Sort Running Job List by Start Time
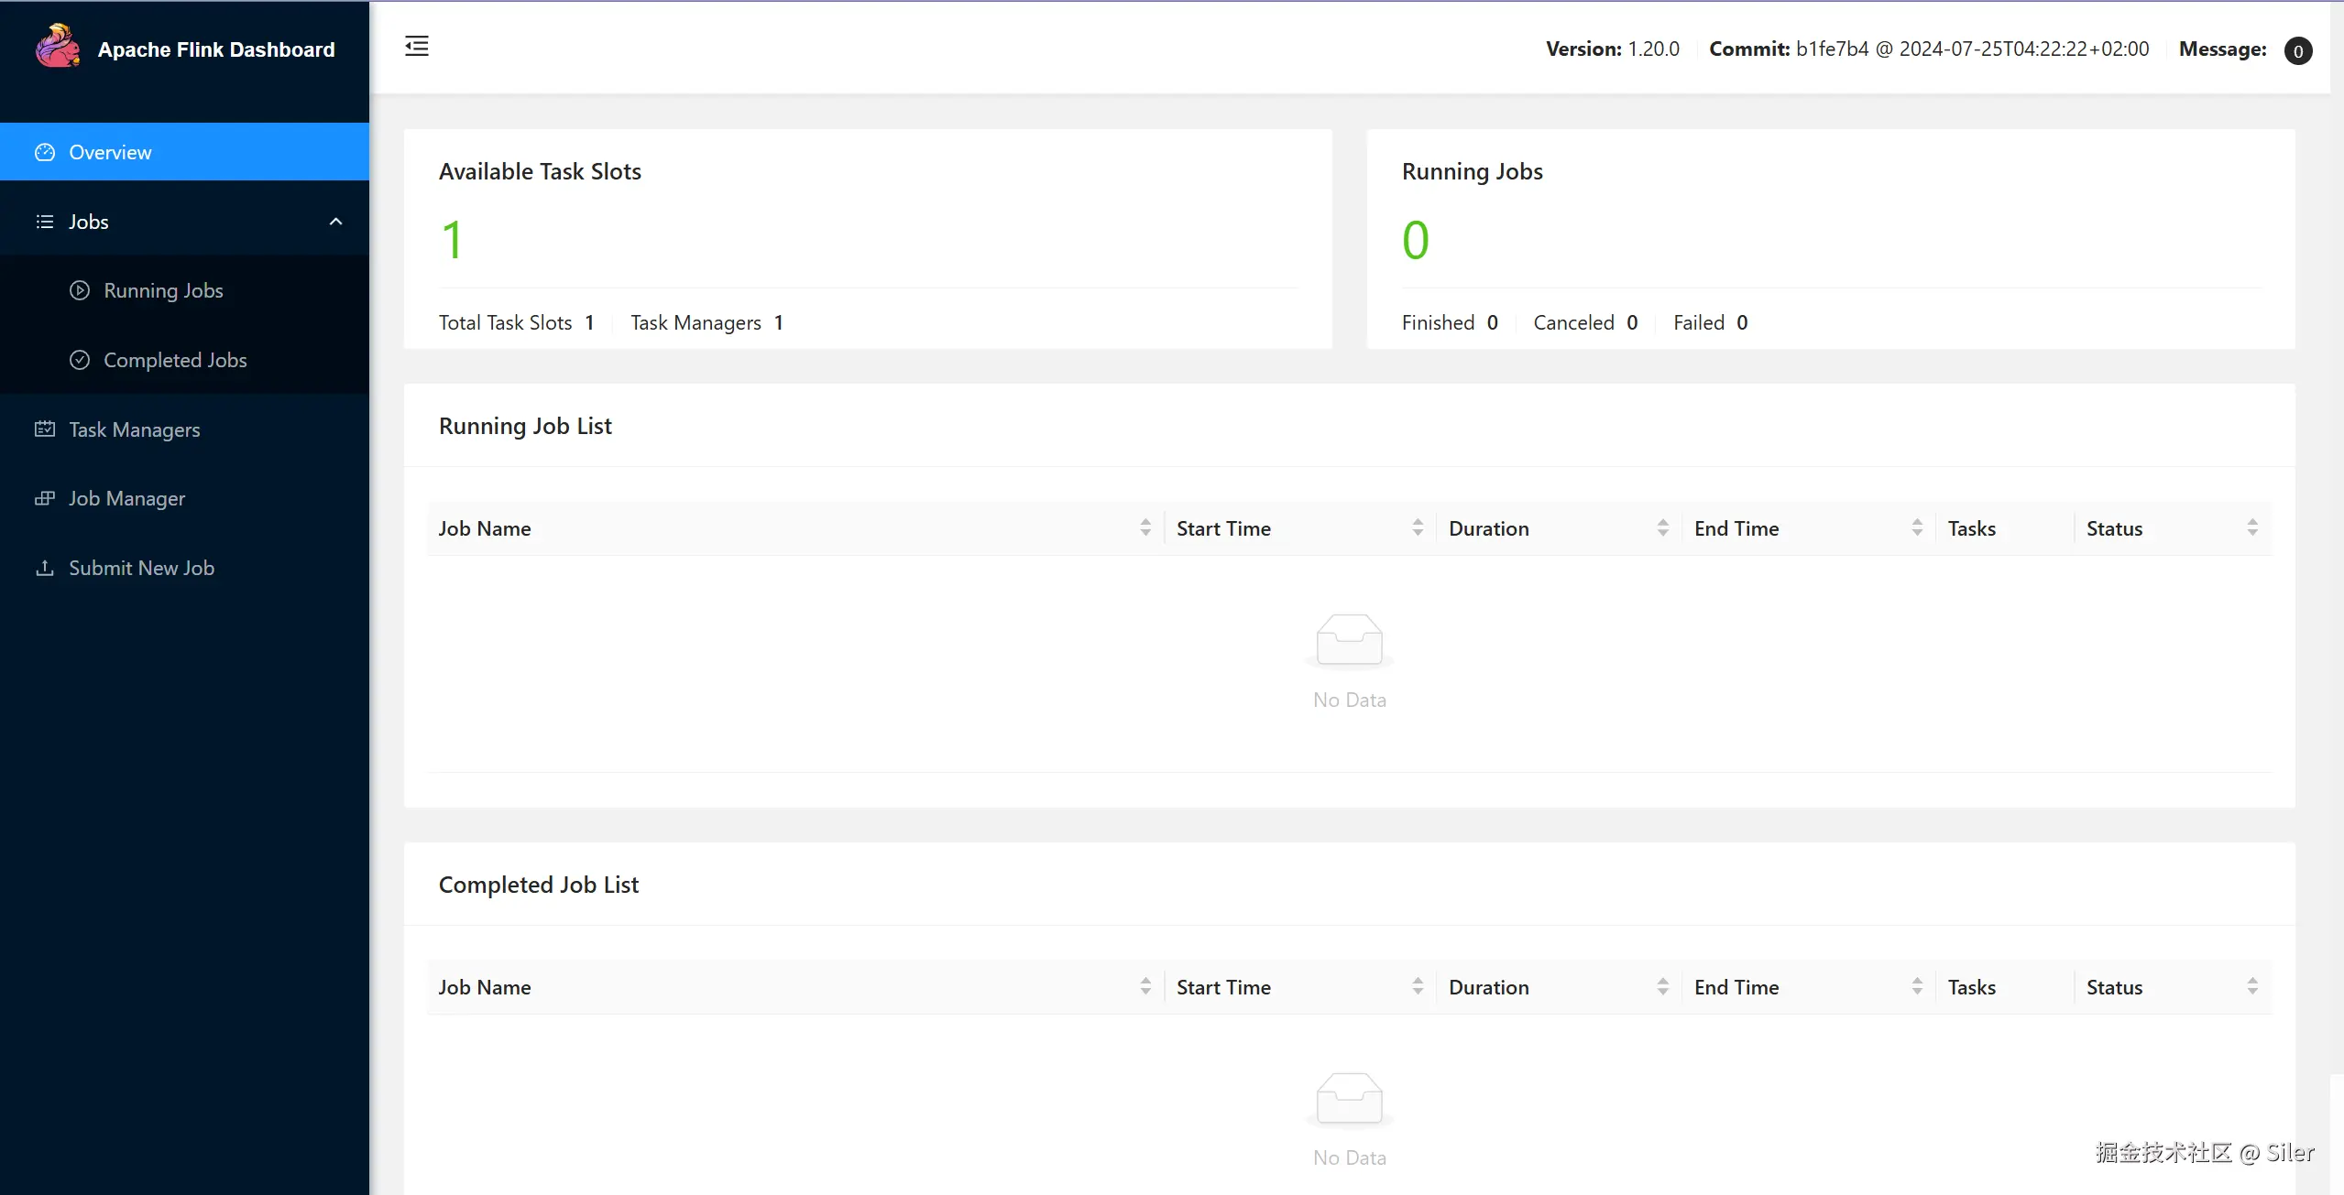The width and height of the screenshot is (2344, 1195). tap(1417, 527)
